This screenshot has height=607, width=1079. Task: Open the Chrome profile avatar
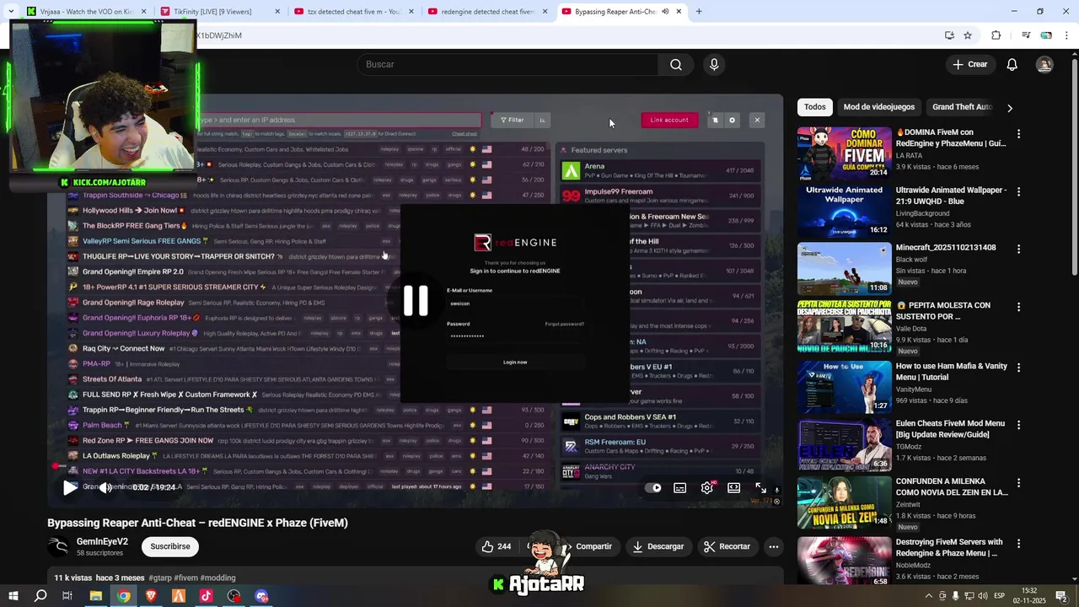click(1046, 35)
